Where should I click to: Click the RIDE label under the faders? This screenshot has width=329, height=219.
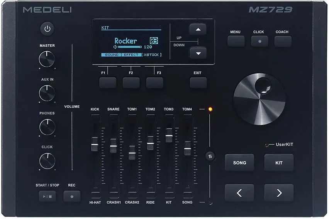151,202
